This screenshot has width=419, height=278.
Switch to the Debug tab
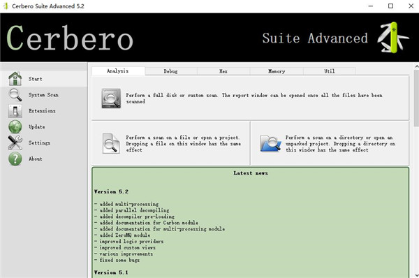point(171,71)
